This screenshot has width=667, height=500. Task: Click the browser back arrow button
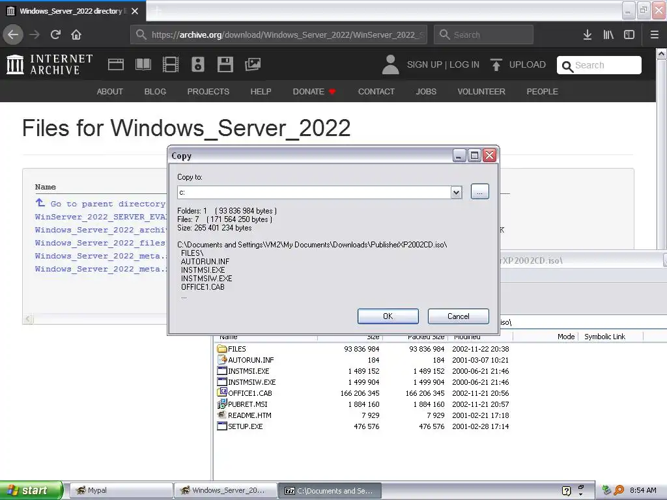point(13,35)
